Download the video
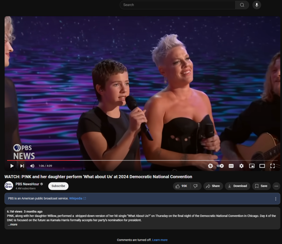 [237, 186]
